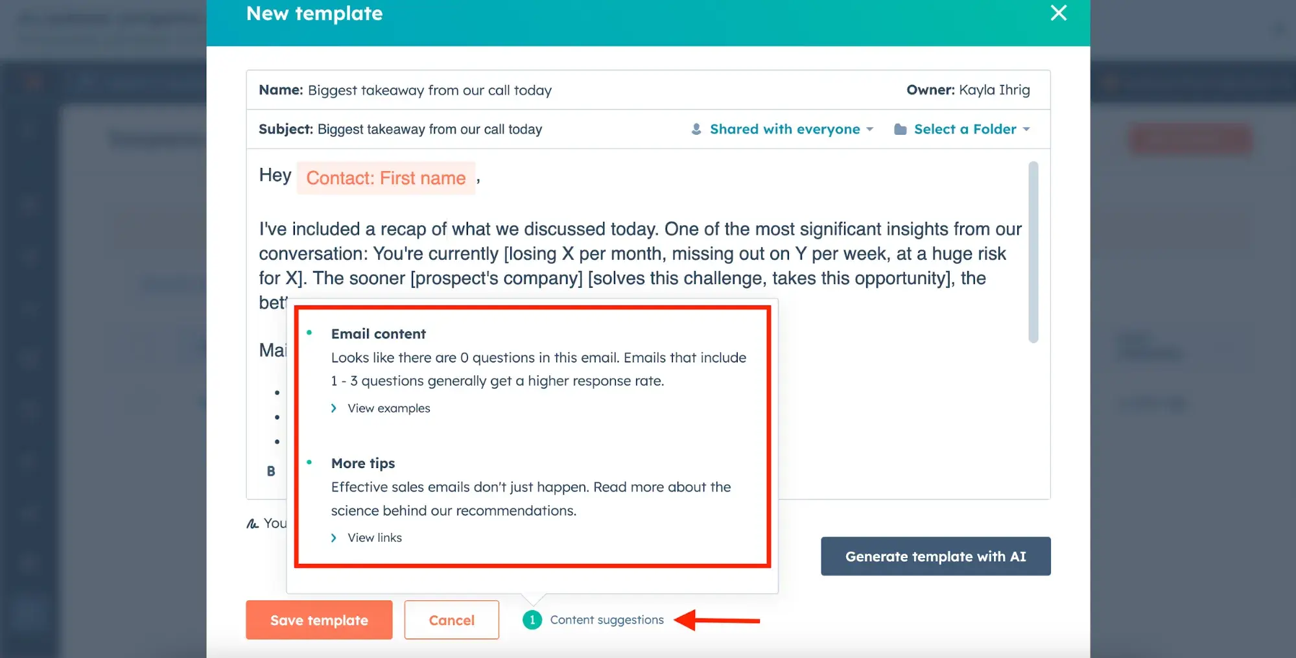Image resolution: width=1296 pixels, height=658 pixels.
Task: Click into the Subject line field
Action: [429, 130]
